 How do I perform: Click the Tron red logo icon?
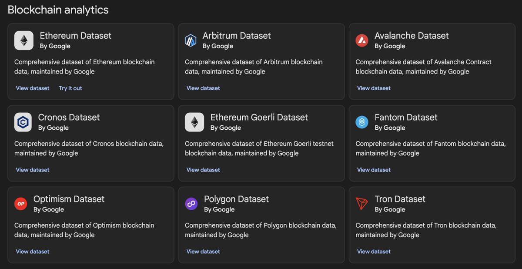click(x=362, y=204)
